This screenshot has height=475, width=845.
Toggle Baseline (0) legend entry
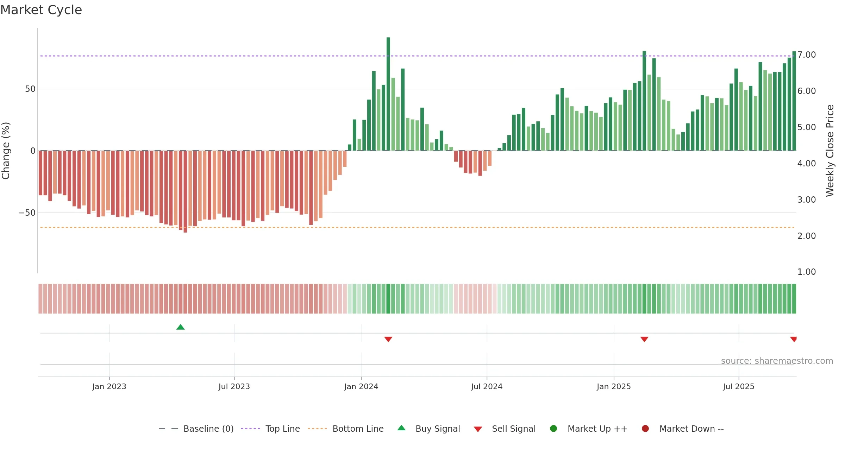[x=196, y=429]
